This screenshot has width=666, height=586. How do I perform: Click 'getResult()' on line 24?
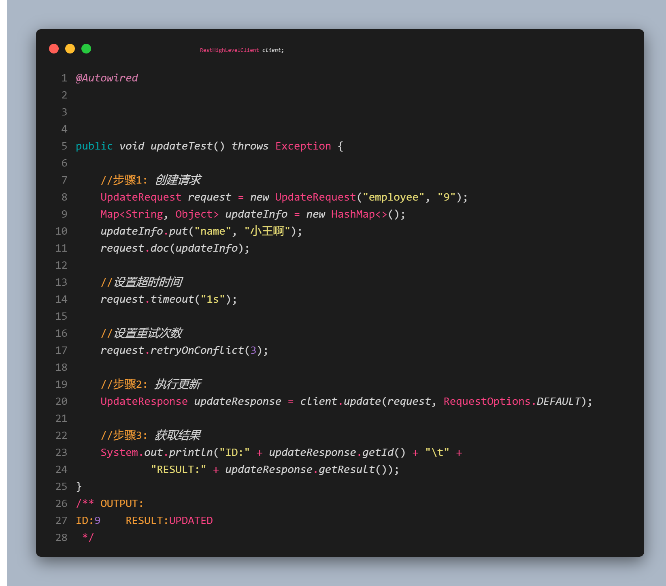click(x=353, y=469)
